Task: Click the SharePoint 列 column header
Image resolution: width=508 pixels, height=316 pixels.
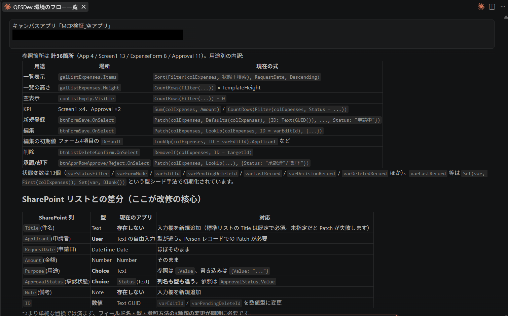Action: pyautogui.click(x=56, y=218)
